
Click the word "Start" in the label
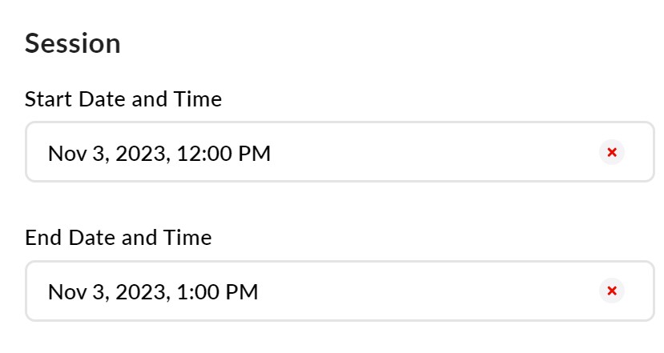coord(45,99)
